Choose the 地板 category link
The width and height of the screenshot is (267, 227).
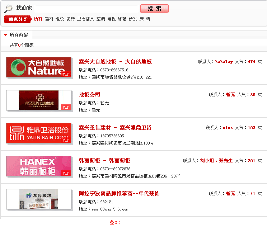(60, 19)
